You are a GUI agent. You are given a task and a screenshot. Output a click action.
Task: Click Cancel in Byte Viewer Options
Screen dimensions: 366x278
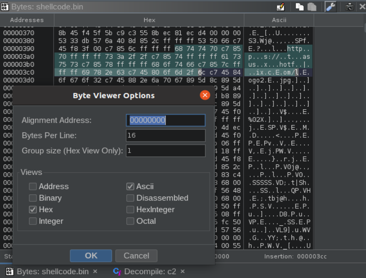click(x=136, y=256)
